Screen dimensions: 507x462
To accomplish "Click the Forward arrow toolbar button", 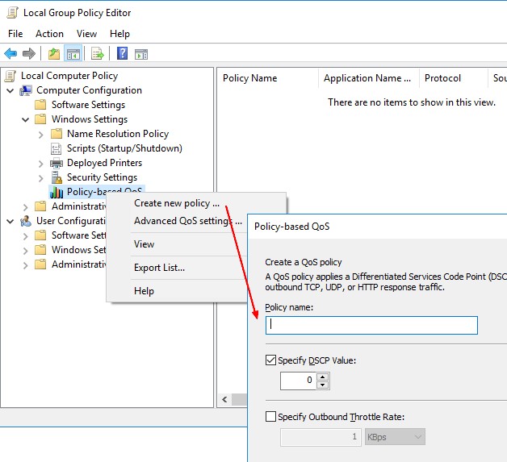I will tap(29, 54).
